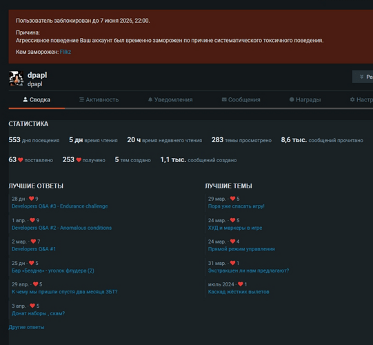Screen dimensions: 373x345
Task: Click the 5 дн время чтения statistic
Action: pos(93,140)
